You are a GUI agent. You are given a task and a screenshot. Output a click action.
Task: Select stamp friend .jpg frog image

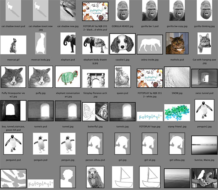coord(177,113)
